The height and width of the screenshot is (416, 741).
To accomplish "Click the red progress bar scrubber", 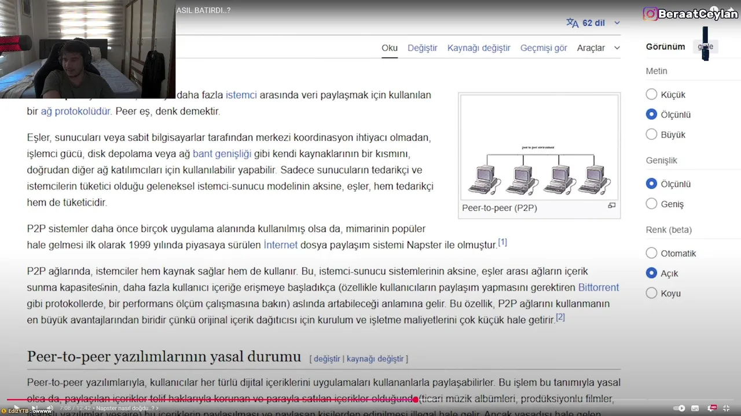I will point(416,399).
